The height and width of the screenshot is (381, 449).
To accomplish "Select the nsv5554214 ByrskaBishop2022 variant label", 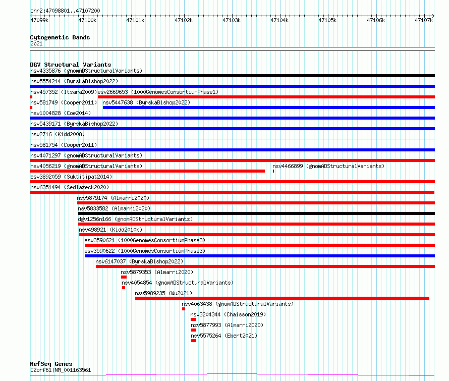I will (74, 81).
